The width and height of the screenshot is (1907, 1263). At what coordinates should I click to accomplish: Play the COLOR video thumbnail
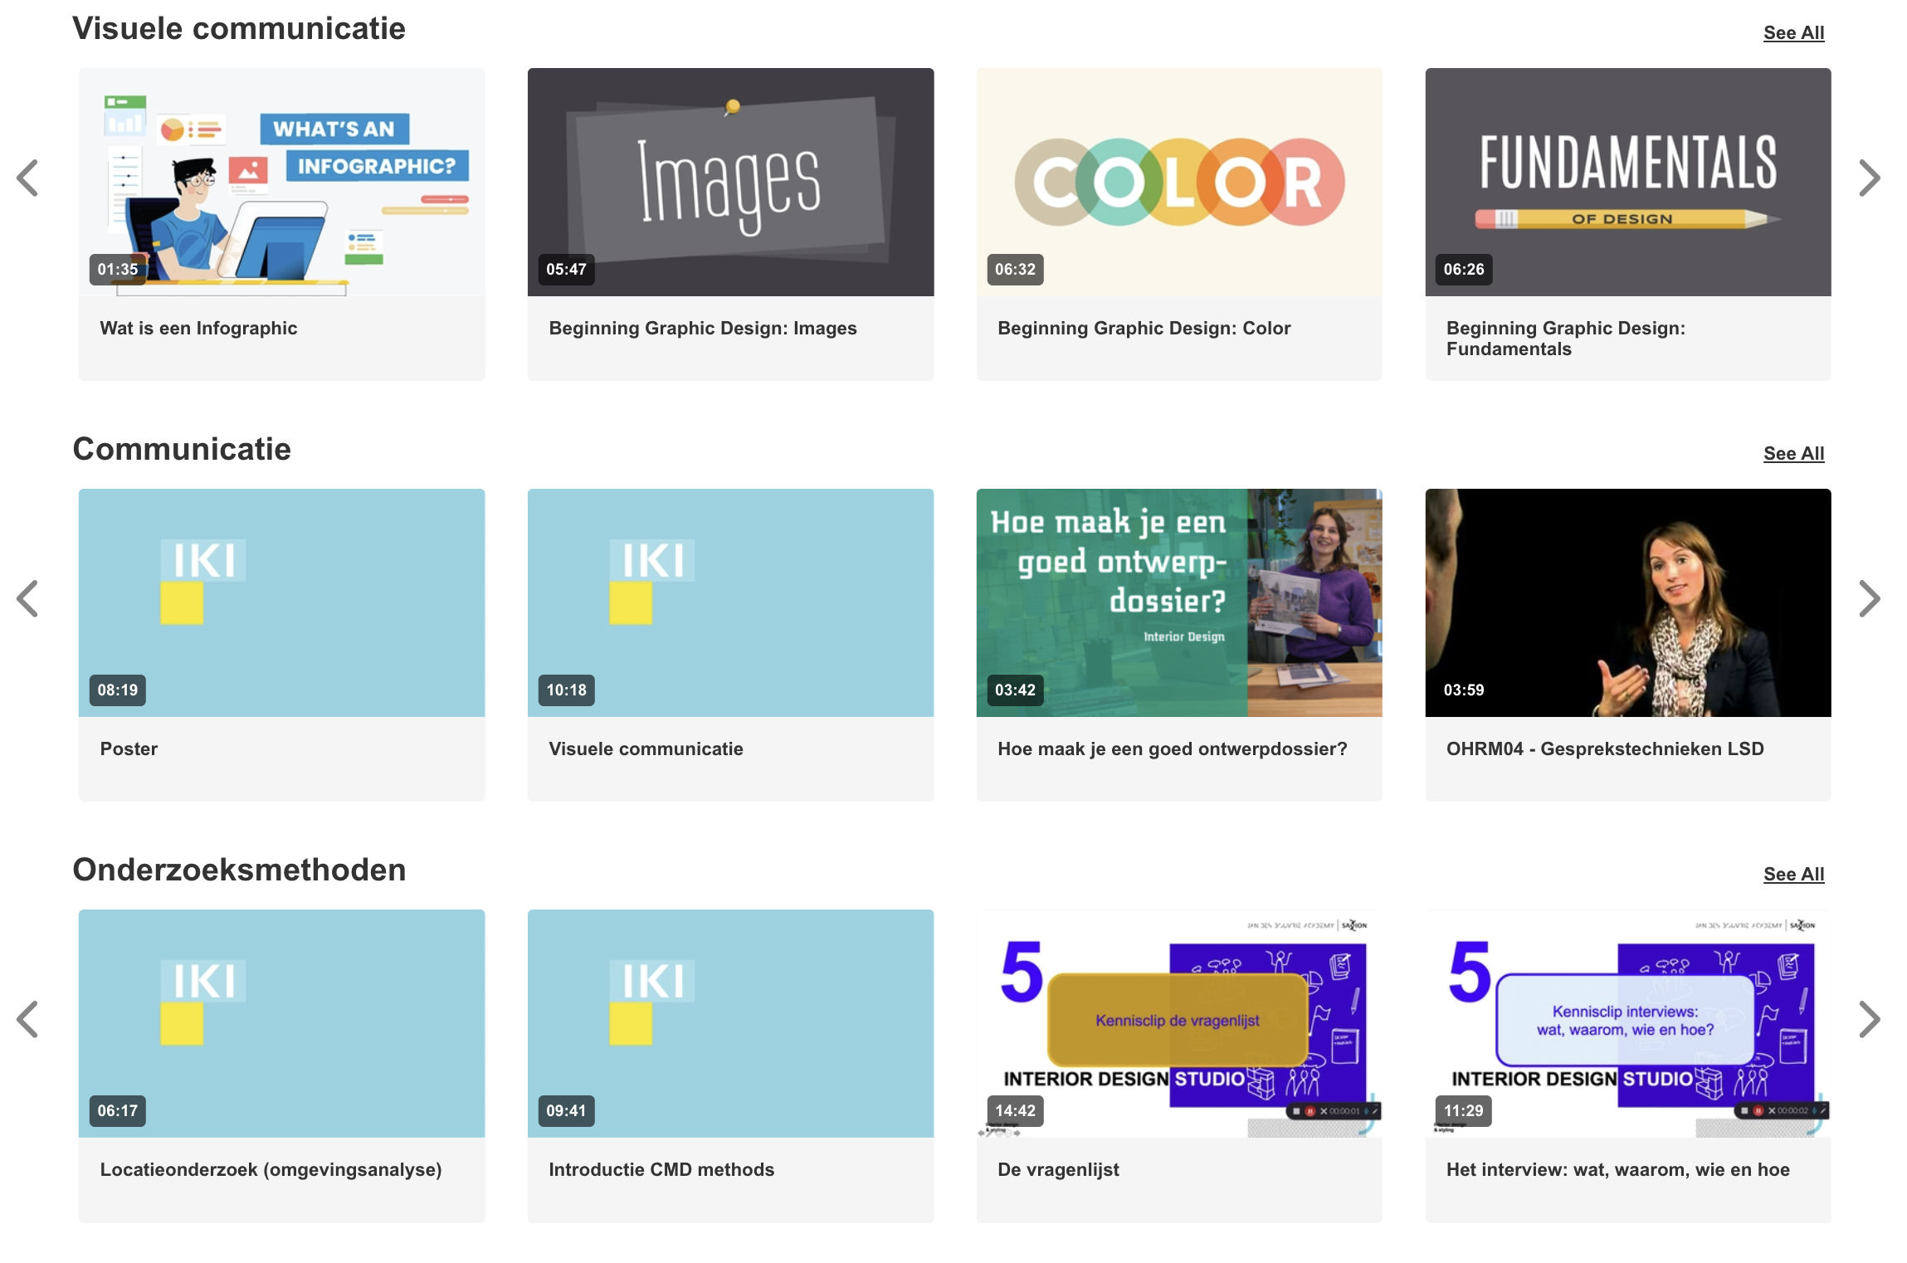click(1179, 182)
